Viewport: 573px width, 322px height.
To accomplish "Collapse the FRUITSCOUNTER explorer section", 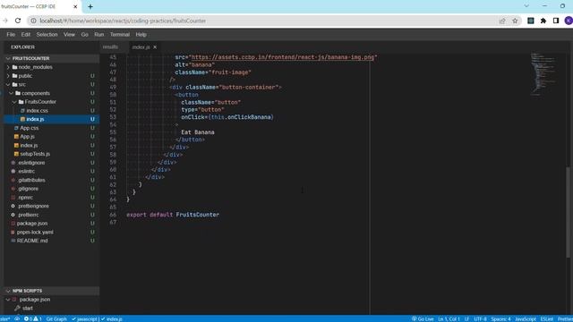I will pyautogui.click(x=51, y=58).
